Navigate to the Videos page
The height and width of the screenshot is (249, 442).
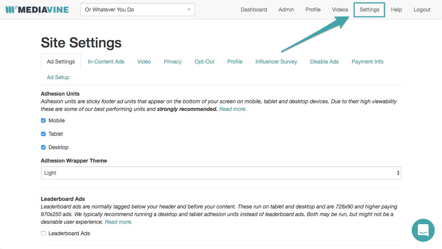[340, 9]
